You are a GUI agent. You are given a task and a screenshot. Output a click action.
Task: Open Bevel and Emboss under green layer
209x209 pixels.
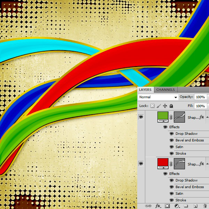190,140
